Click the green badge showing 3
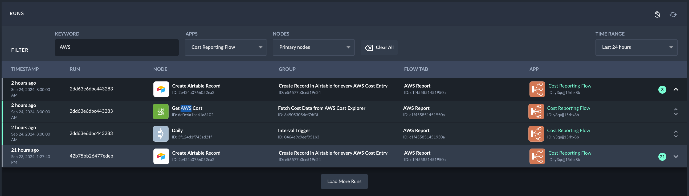This screenshot has height=196, width=689. tap(662, 89)
